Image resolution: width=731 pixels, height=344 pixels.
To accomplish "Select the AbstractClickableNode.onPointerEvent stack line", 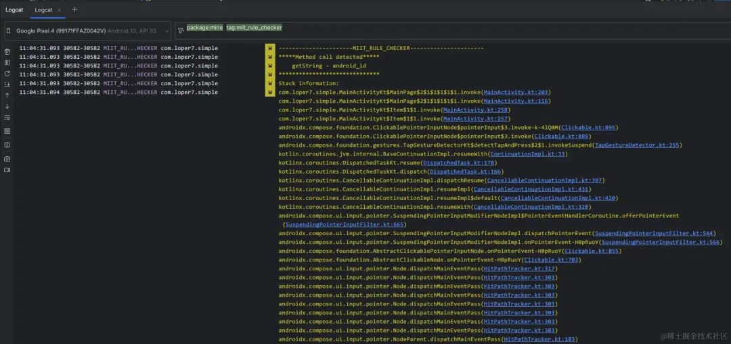I will (430, 260).
